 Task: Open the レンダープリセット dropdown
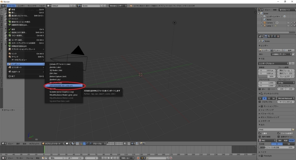[273, 63]
